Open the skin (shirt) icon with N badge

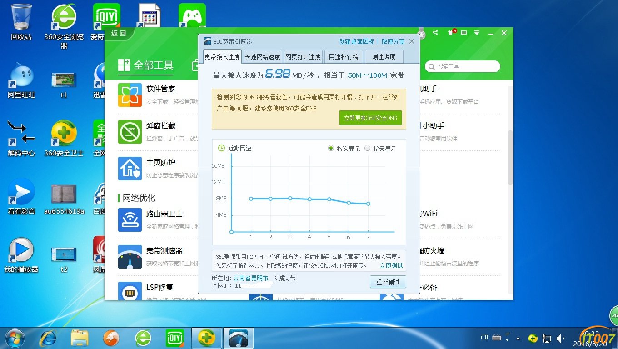452,33
